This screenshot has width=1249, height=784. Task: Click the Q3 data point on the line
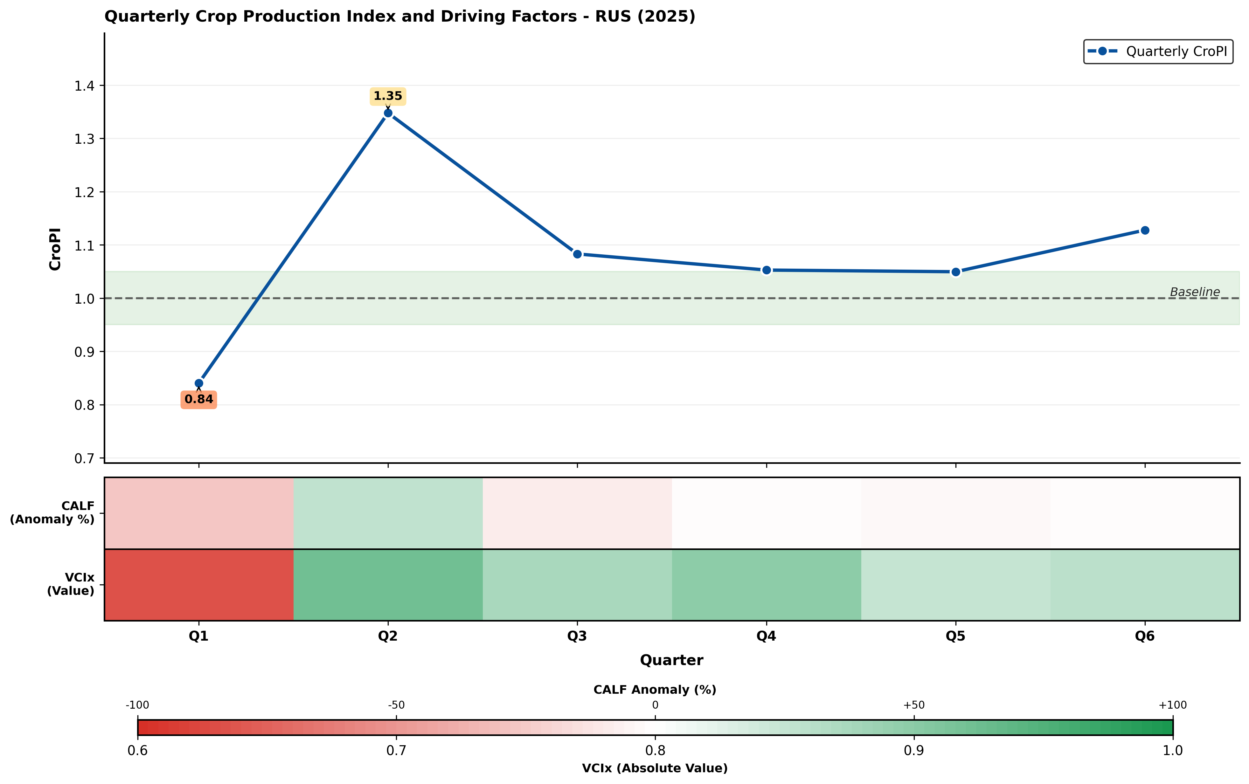(x=577, y=254)
